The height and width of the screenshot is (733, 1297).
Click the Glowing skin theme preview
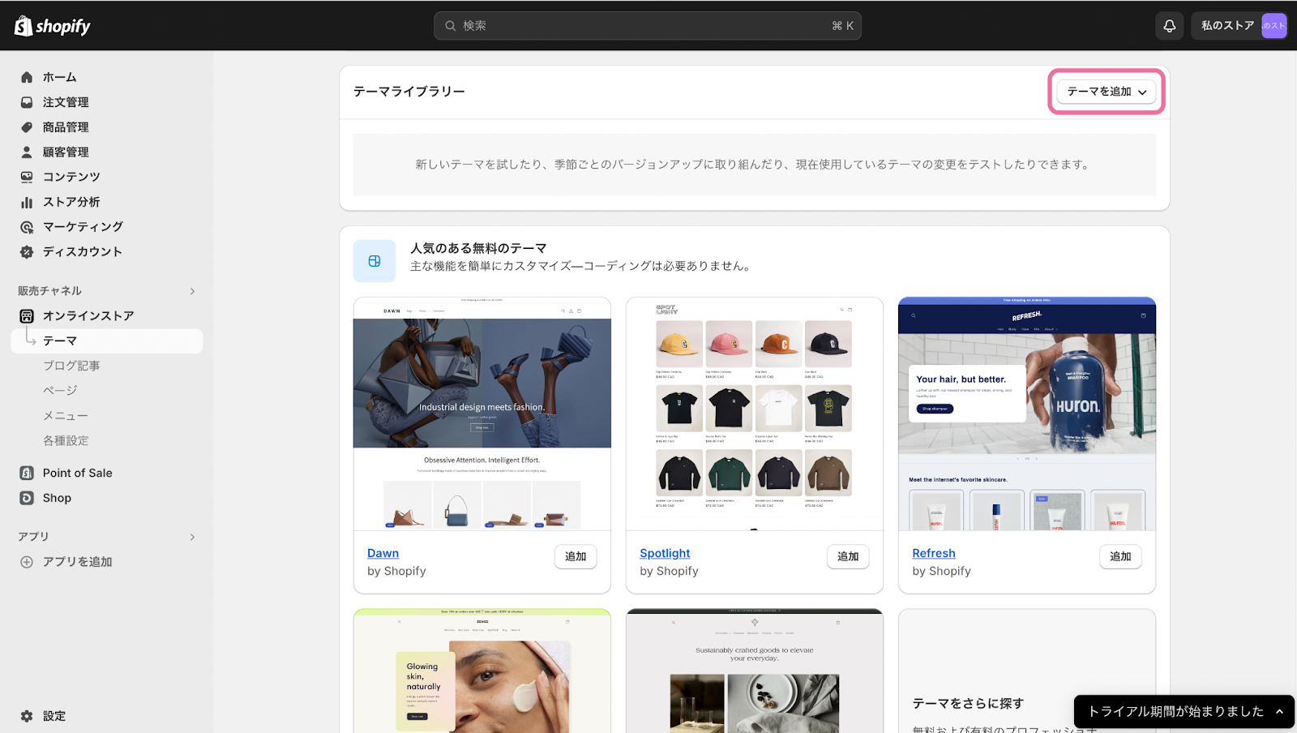pos(482,671)
